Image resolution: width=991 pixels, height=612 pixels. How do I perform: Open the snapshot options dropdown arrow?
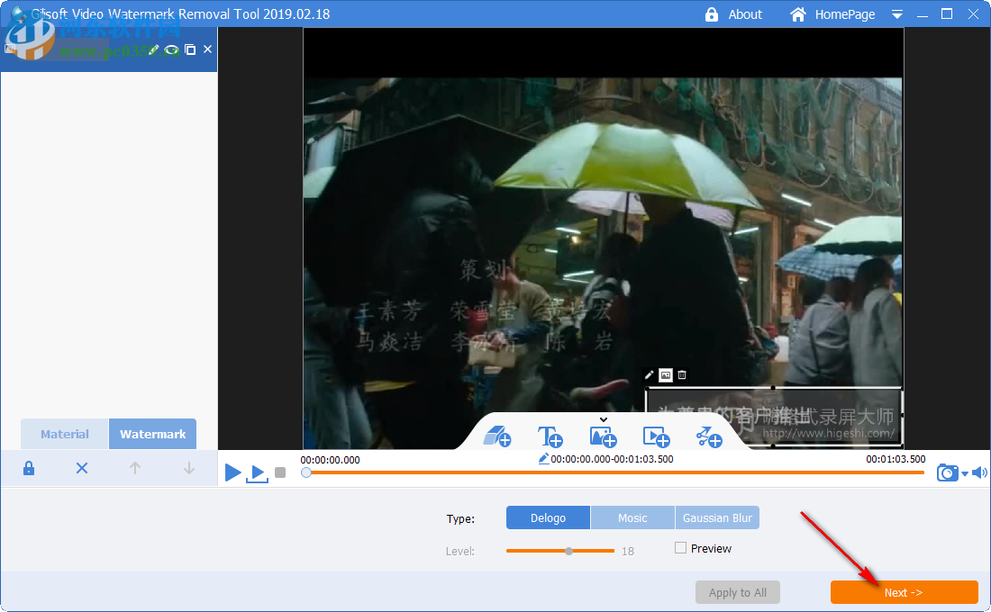[x=964, y=474]
